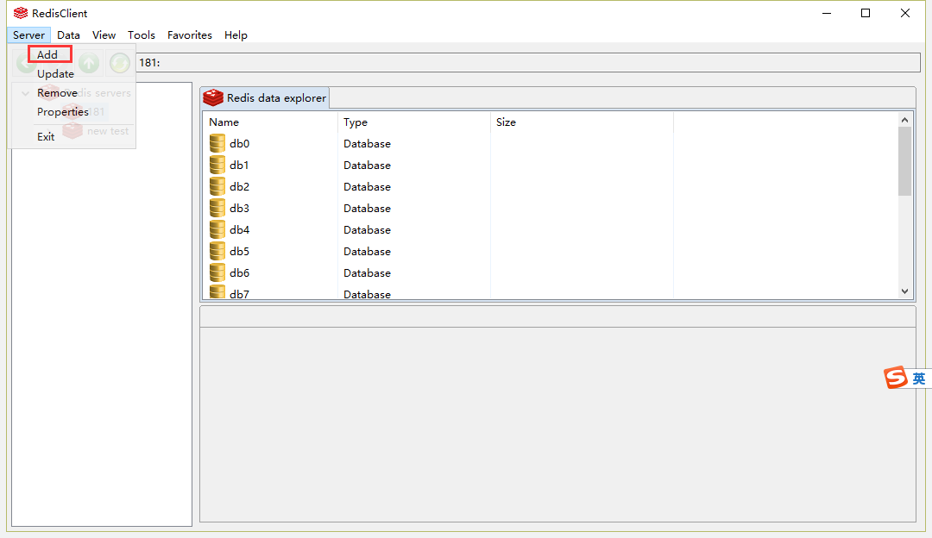This screenshot has height=538, width=932.
Task: Choose Exit in the Server menu
Action: point(46,136)
